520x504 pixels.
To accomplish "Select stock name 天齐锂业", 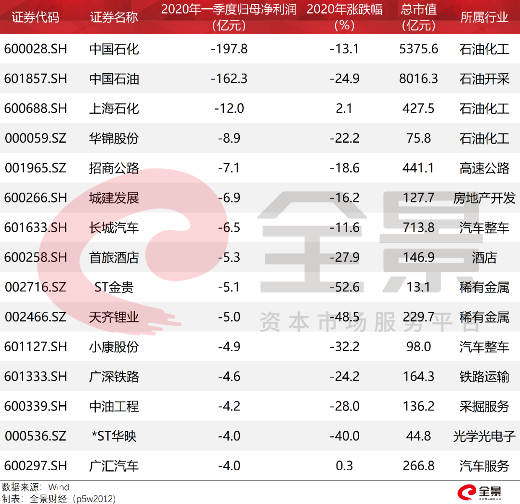I will (x=114, y=317).
